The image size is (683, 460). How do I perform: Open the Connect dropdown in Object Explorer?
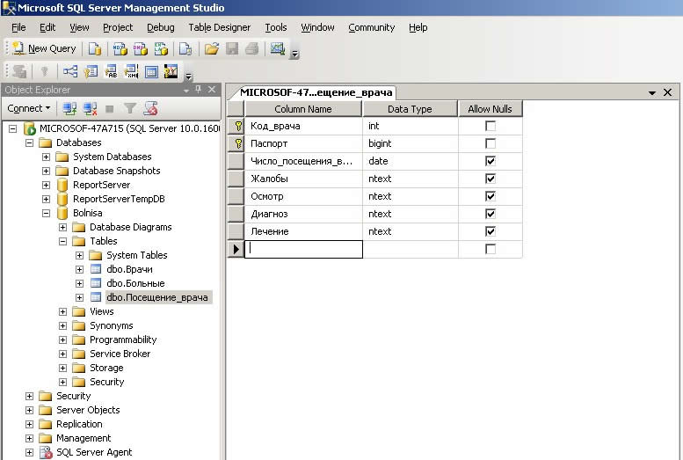tap(29, 108)
